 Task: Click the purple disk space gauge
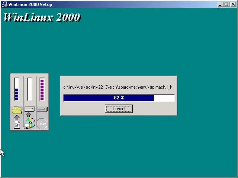[x=42, y=89]
